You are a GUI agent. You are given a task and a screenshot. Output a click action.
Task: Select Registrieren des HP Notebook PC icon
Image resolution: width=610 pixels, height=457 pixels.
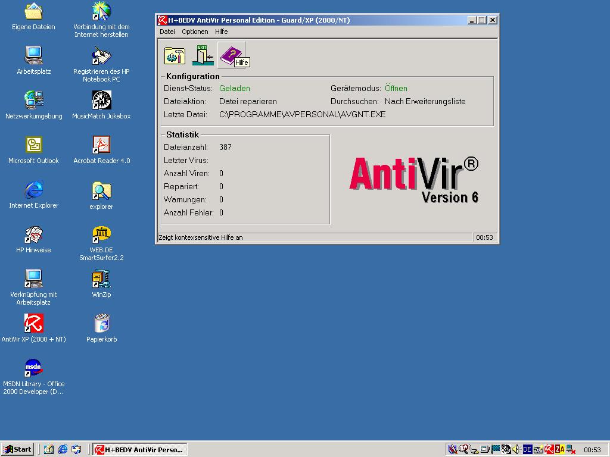click(x=101, y=64)
